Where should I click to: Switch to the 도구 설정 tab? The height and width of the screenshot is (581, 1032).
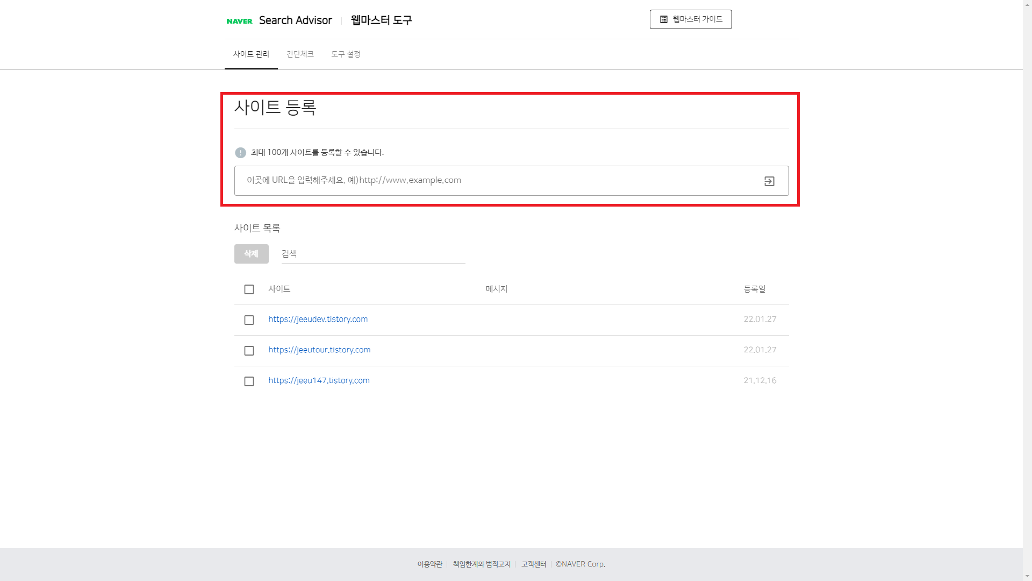coord(346,54)
